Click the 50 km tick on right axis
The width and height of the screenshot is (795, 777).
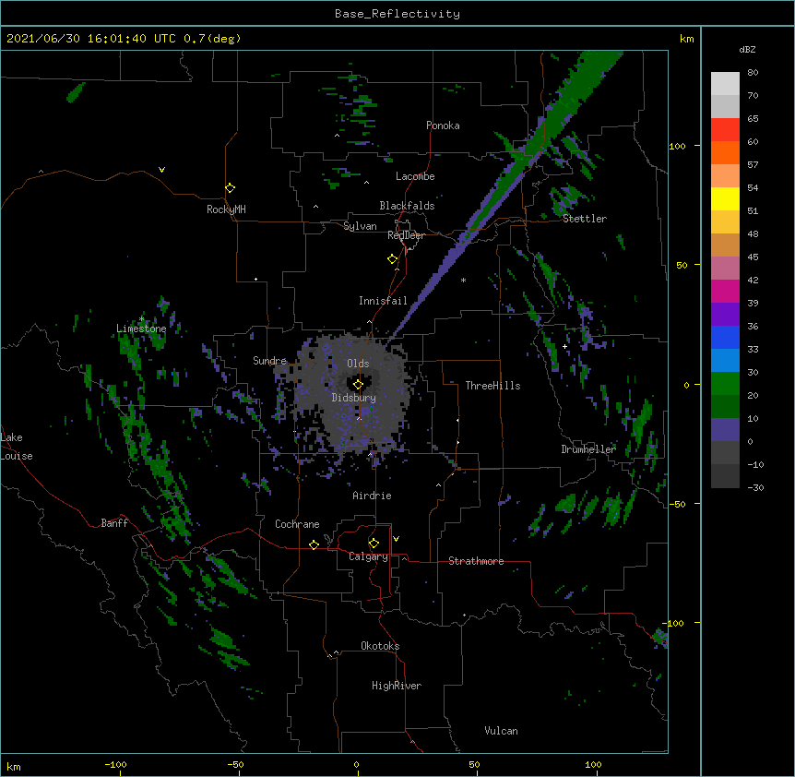click(682, 265)
